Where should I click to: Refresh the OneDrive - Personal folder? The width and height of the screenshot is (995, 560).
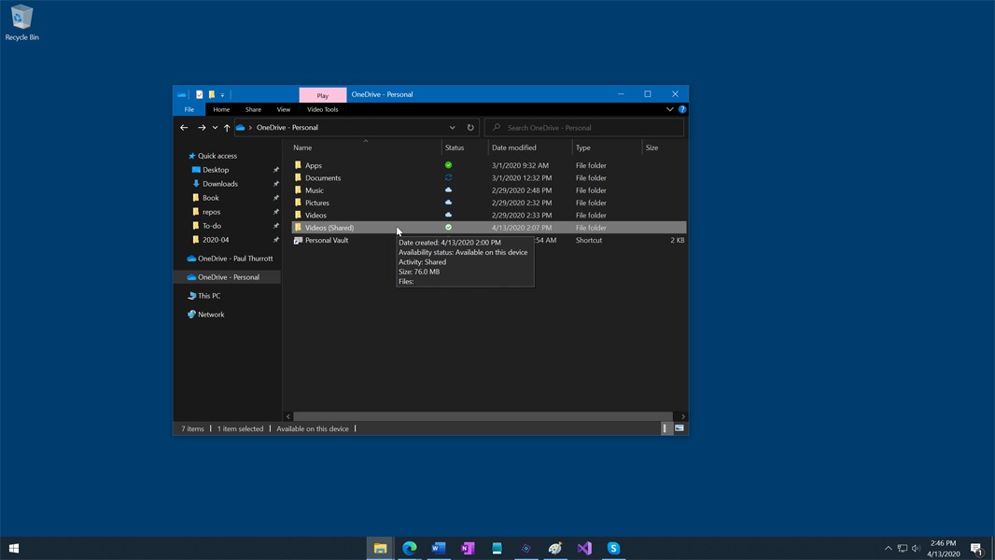point(470,128)
